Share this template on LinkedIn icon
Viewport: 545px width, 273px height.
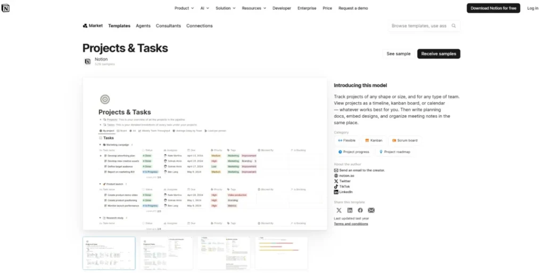[350, 210]
